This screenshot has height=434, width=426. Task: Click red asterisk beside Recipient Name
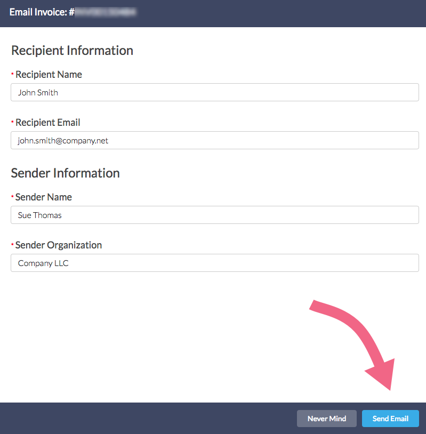[12, 74]
